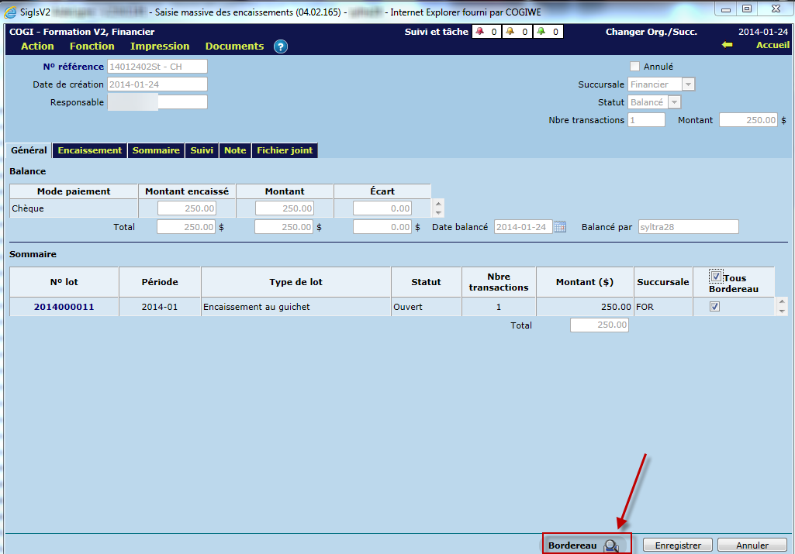The image size is (795, 554).
Task: Open the calendar next to Date balancé
Action: [x=560, y=227]
